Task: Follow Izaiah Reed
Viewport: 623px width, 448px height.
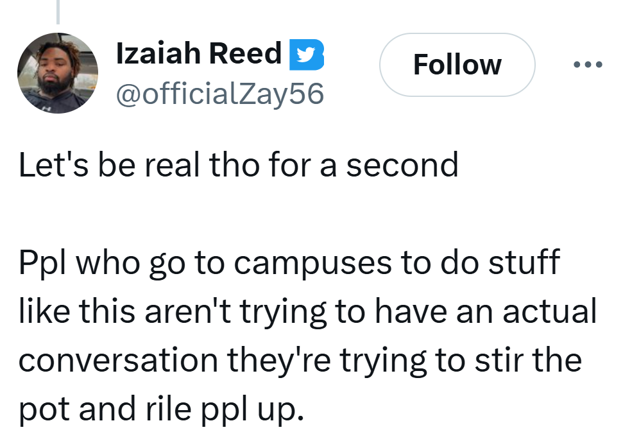Action: (457, 65)
